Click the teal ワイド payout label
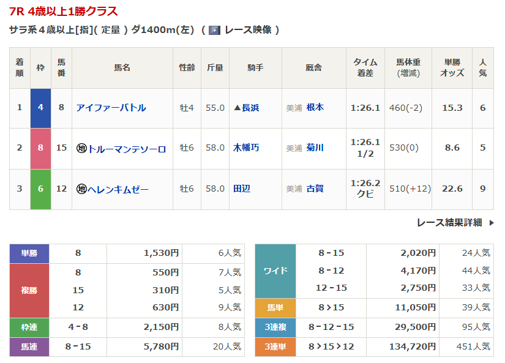Image resolution: width=505 pixels, height=363 pixels. tap(275, 271)
